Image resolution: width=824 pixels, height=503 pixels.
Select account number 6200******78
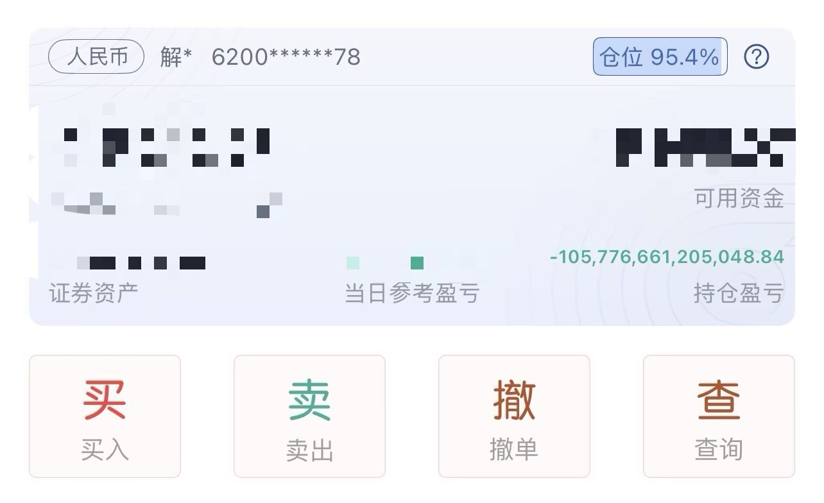coord(286,57)
